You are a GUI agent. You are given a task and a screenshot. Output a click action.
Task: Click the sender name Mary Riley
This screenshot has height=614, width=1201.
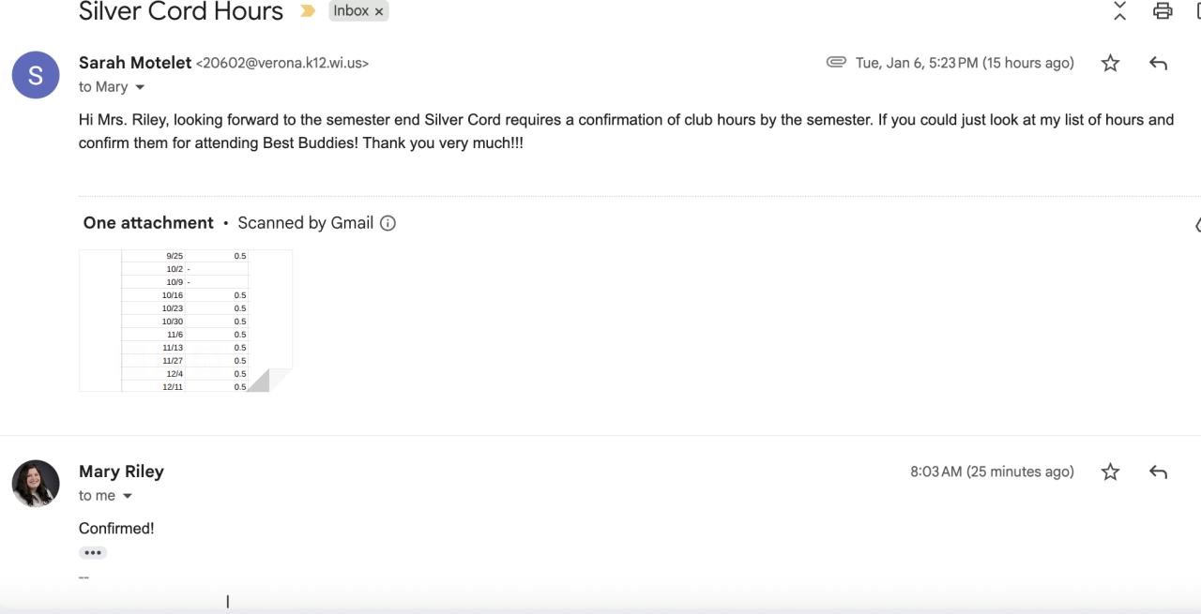(x=121, y=472)
